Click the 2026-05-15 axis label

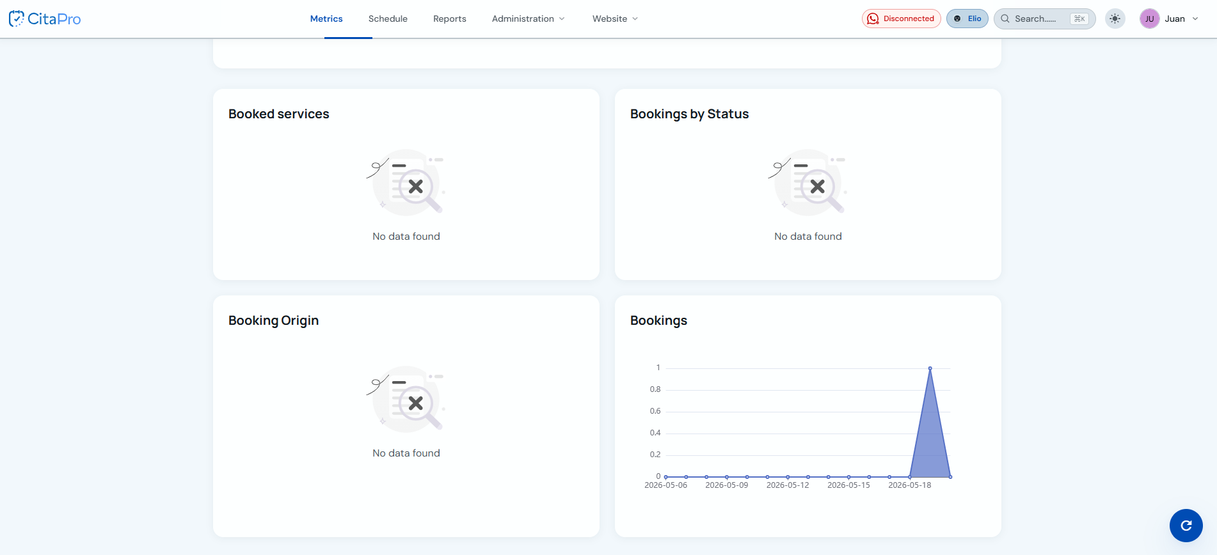pos(848,485)
